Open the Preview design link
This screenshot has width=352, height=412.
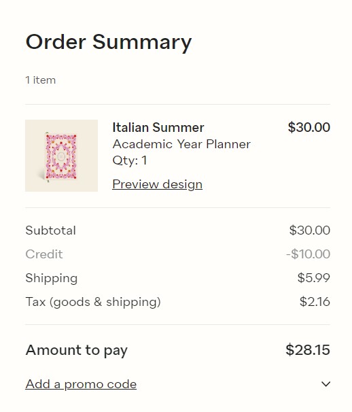tap(158, 184)
